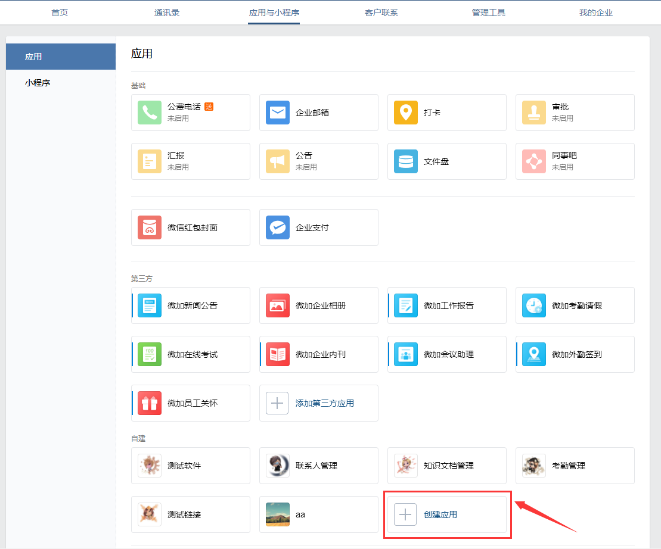This screenshot has width=661, height=549.
Task: Click 添加第三方应用 link
Action: click(x=324, y=403)
